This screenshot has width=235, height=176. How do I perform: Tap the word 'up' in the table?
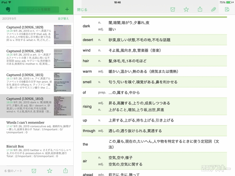[x=85, y=120]
